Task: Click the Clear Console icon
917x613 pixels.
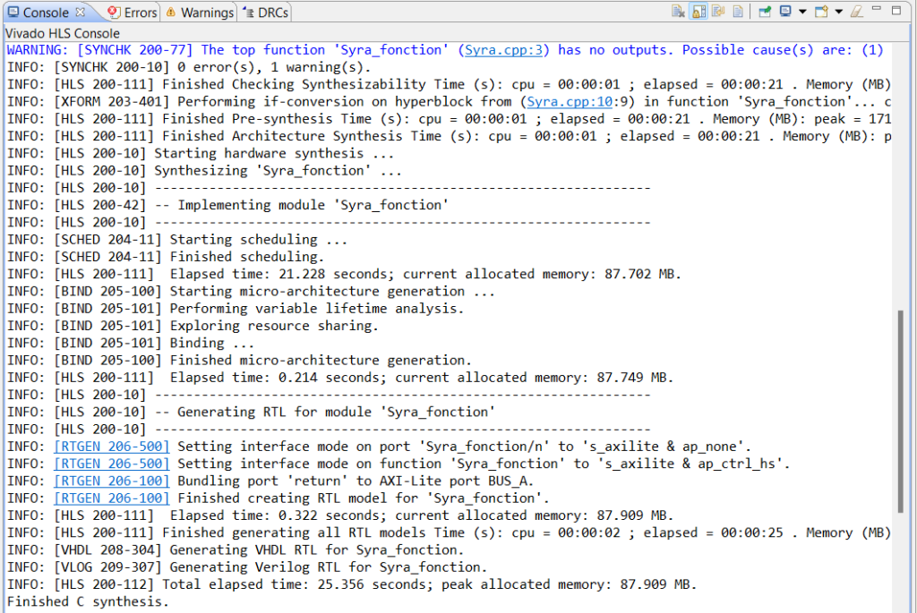Action: click(679, 12)
